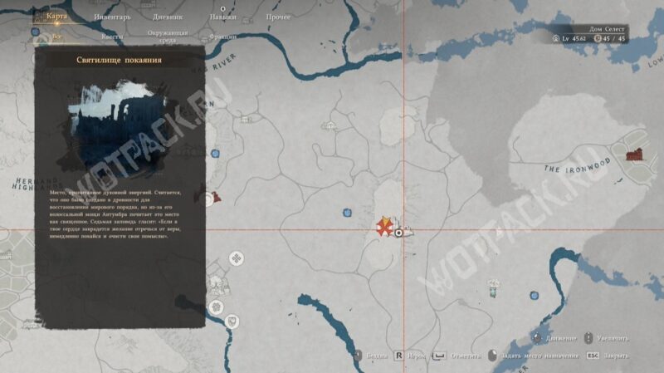The image size is (664, 373).
Task: Click the white cross-shaped marker near panel edge
Action: click(x=237, y=258)
